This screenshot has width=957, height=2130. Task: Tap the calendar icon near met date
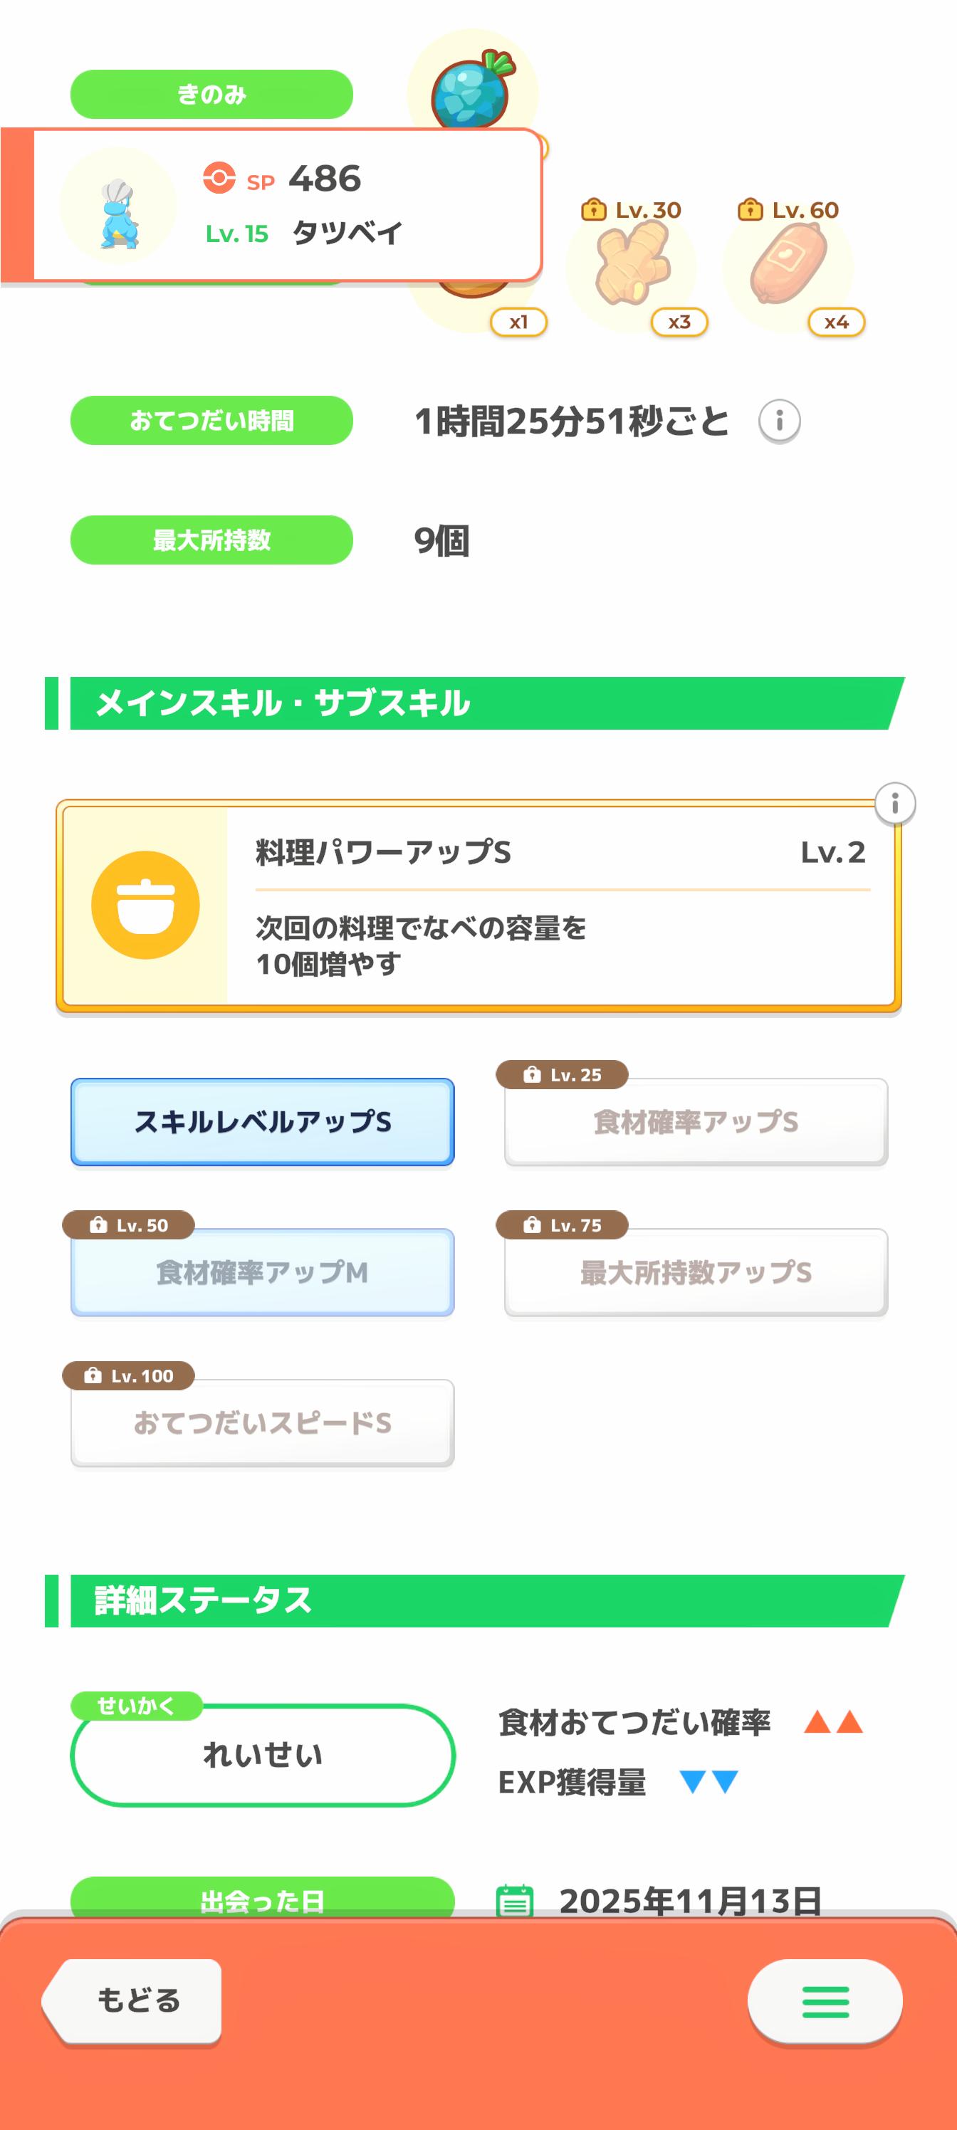click(x=515, y=1900)
